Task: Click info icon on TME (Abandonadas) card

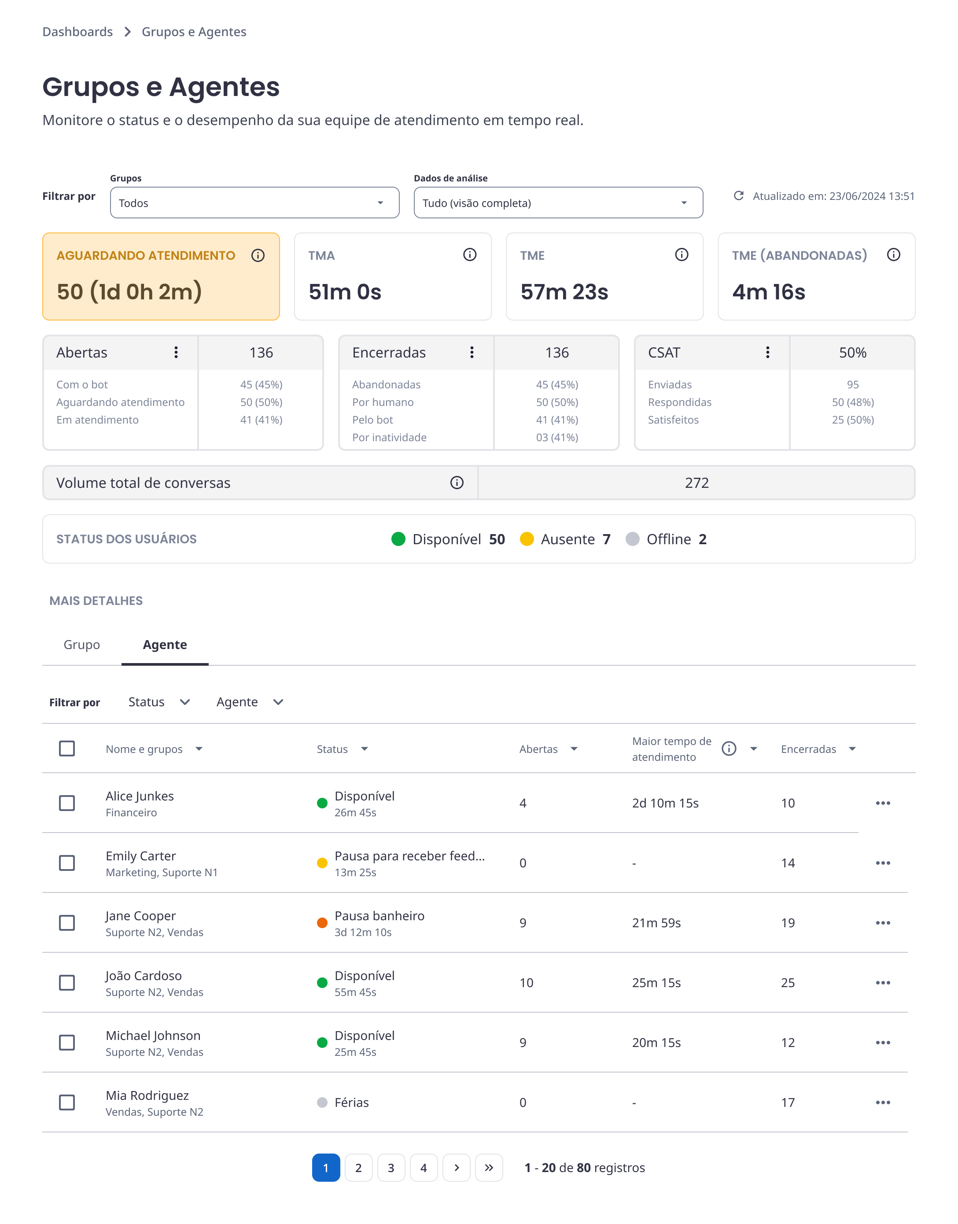Action: [x=893, y=255]
